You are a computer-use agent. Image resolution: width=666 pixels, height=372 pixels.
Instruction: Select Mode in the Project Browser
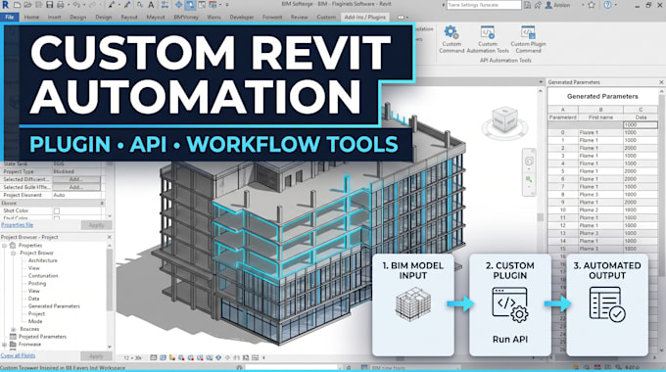pos(35,321)
